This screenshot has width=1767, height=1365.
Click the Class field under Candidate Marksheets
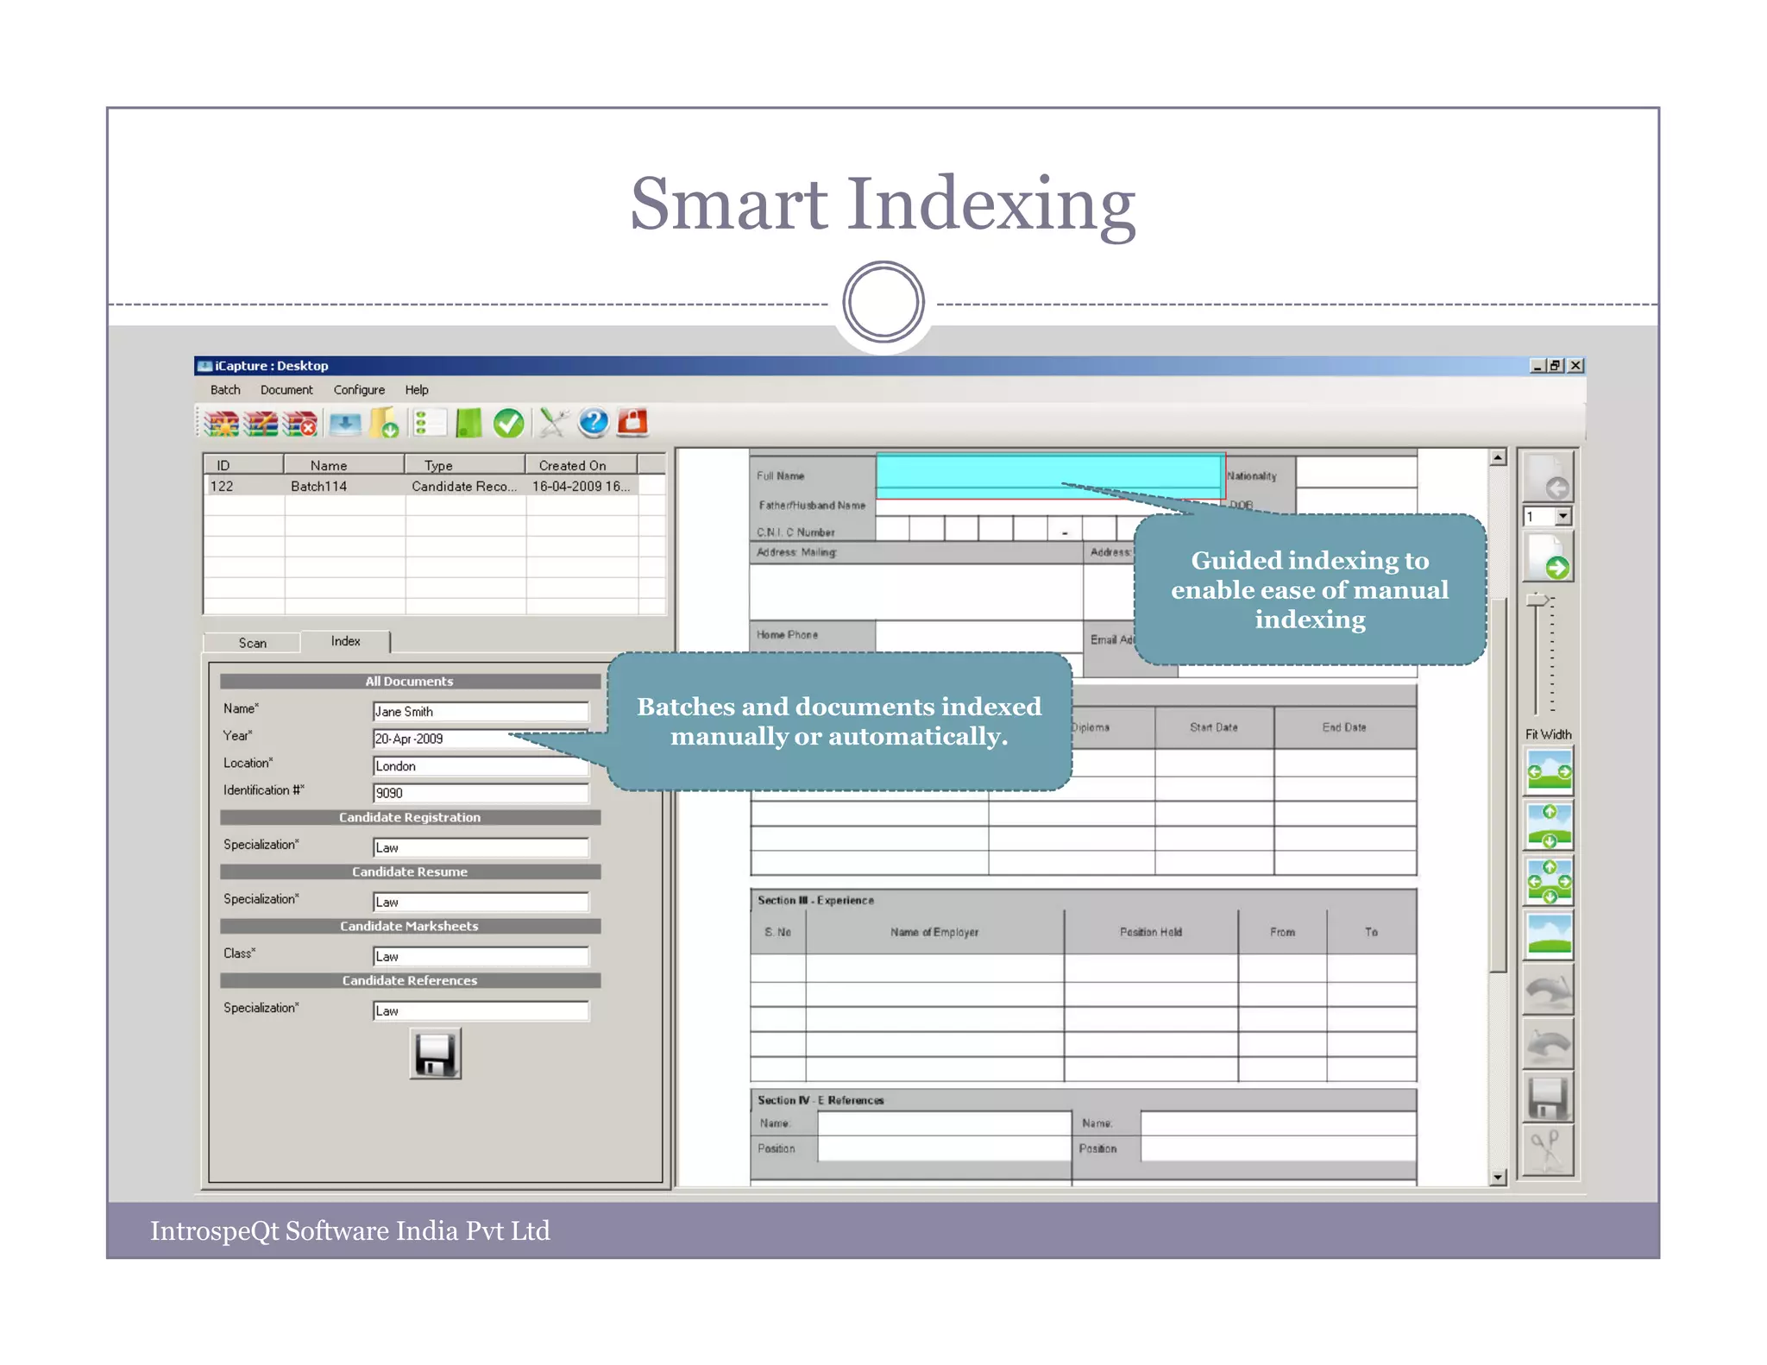(481, 956)
